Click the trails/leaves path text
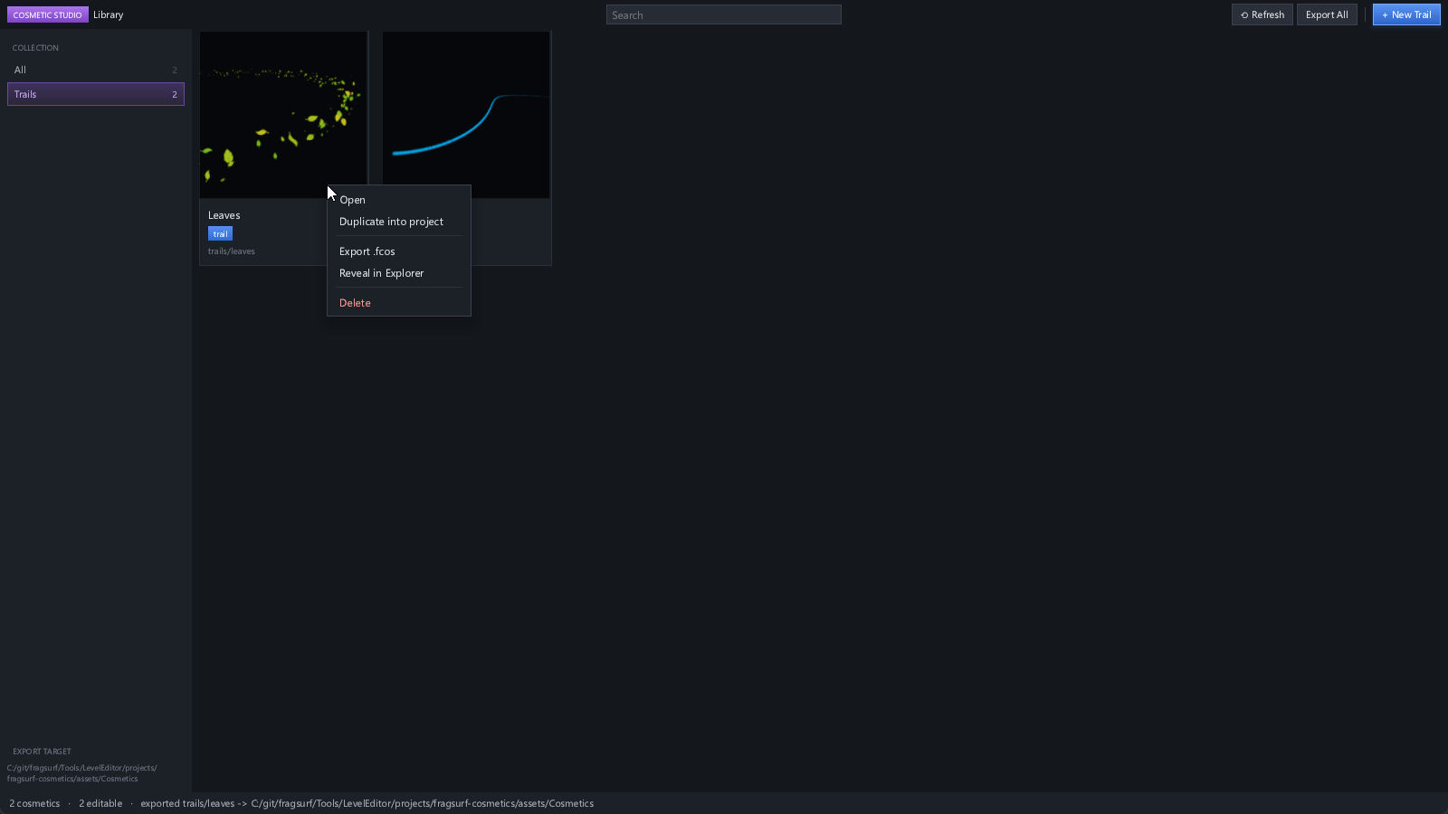 pyautogui.click(x=232, y=251)
